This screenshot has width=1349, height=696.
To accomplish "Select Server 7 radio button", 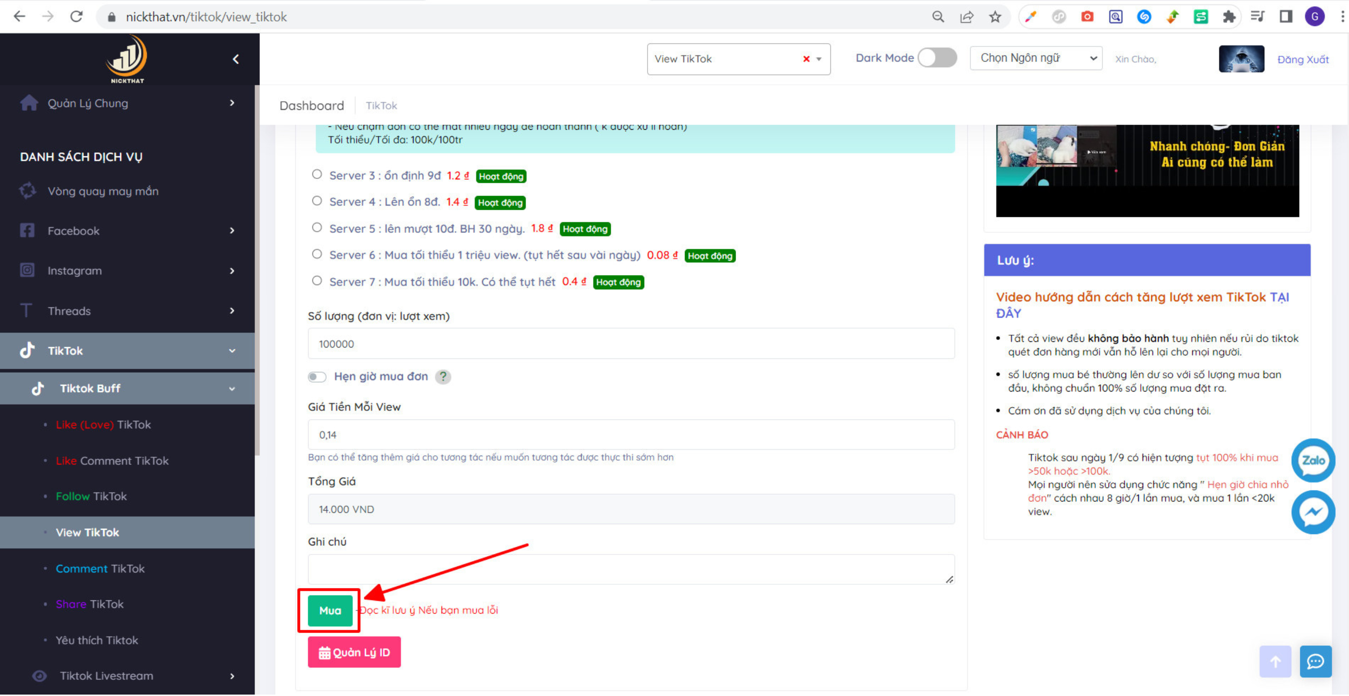I will click(317, 281).
